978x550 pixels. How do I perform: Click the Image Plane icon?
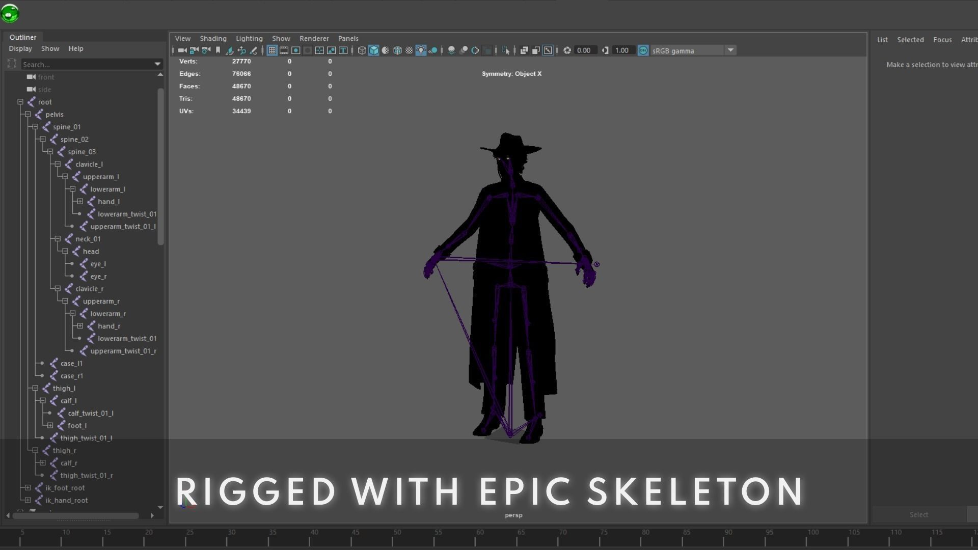(x=230, y=50)
